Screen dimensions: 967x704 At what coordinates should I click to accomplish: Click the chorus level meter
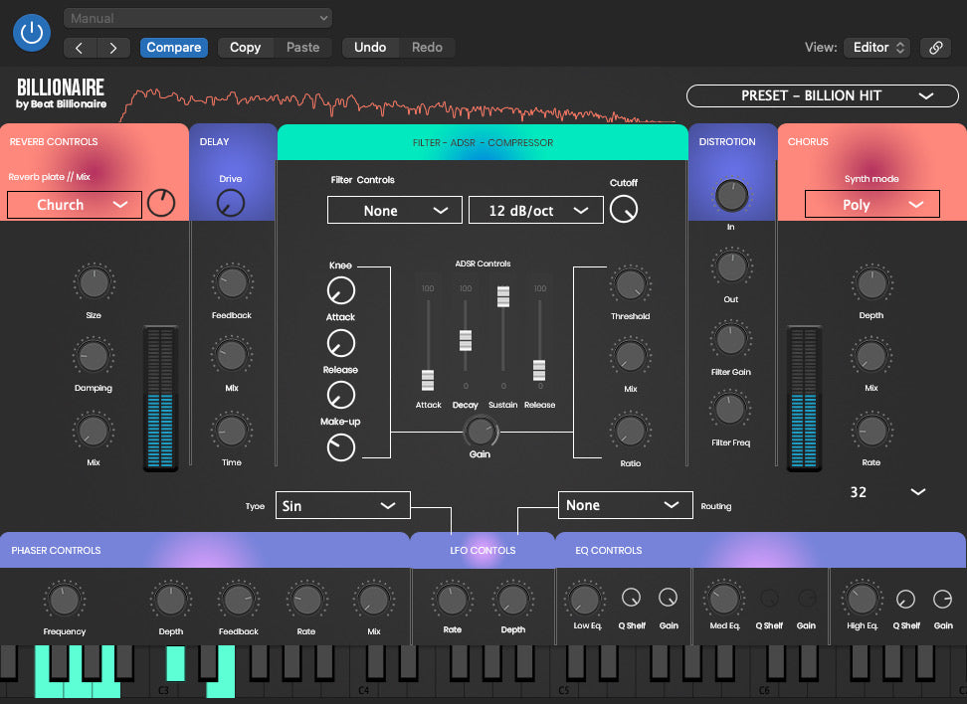804,398
